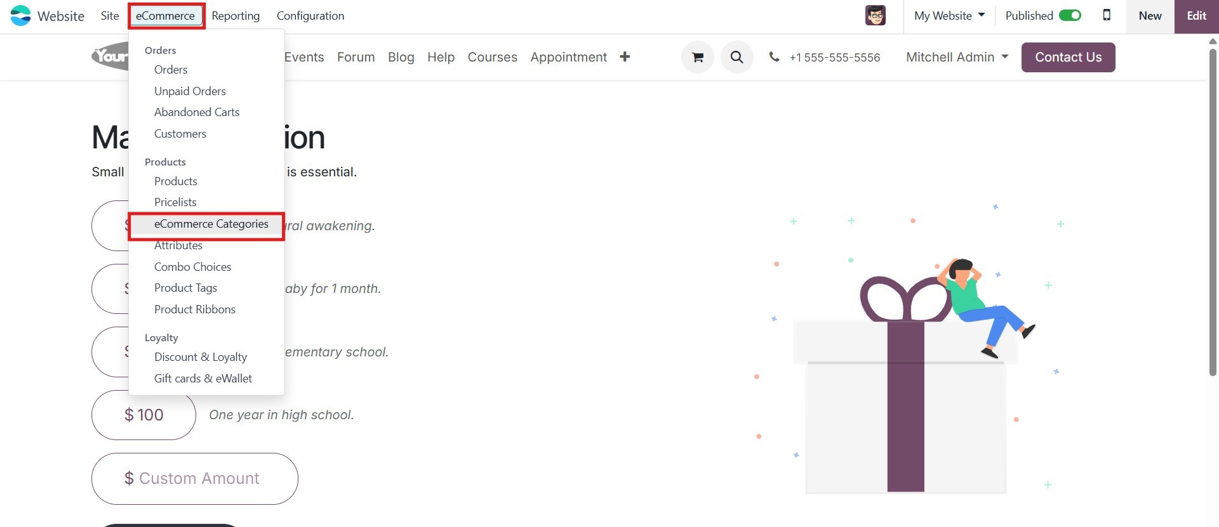Click the search magnifier icon
Image resolution: width=1219 pixels, height=527 pixels.
(x=736, y=57)
